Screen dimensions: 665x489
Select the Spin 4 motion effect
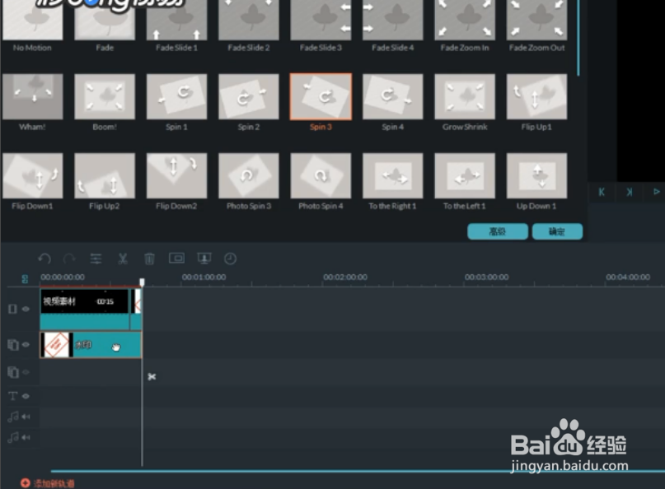(393, 96)
